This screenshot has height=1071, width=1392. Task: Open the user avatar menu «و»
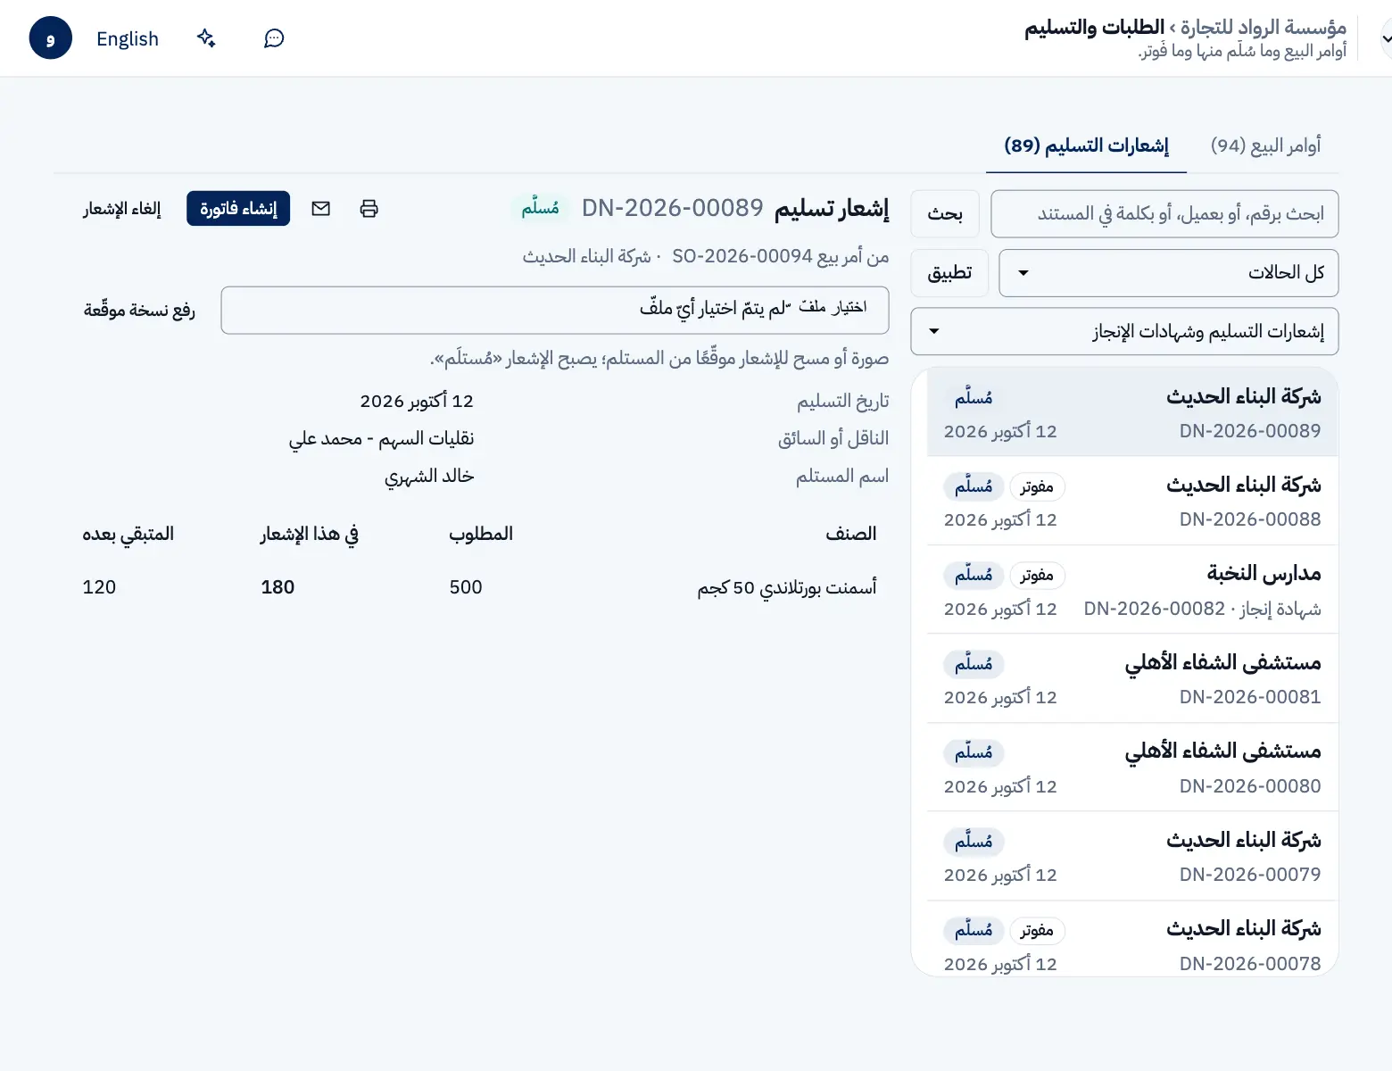[x=51, y=38]
